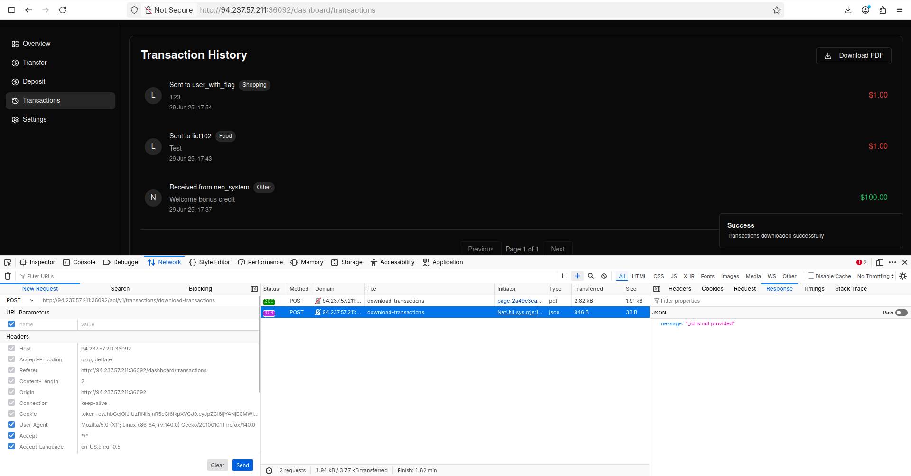Toggle the Referer header checkbox
The image size is (911, 476).
click(11, 370)
